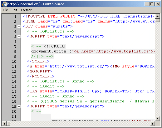
Task: Click the DOCTYPE declaration on line 1
Action: pyautogui.click(x=89, y=16)
